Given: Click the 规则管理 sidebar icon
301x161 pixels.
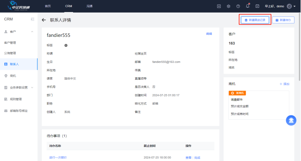Looking at the screenshot, I should (x=6, y=99).
